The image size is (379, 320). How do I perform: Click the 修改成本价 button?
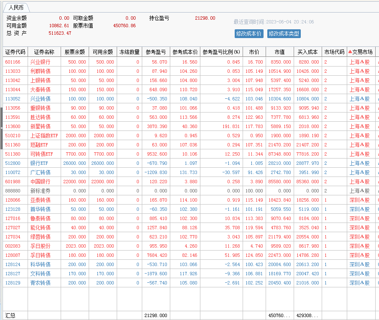point(249,33)
